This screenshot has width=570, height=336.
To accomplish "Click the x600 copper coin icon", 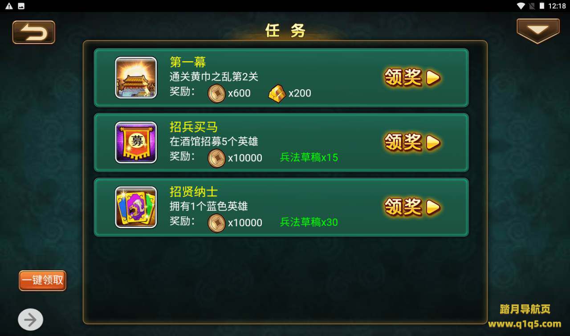I will [x=217, y=93].
